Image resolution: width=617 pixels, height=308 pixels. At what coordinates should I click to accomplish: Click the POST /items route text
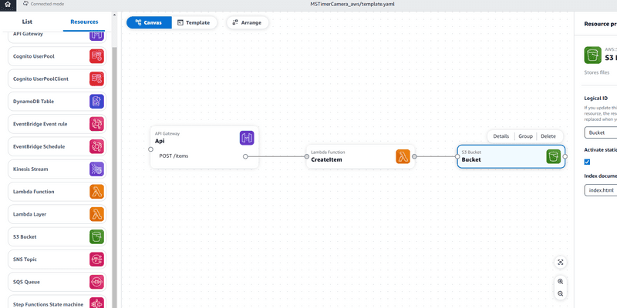point(174,156)
